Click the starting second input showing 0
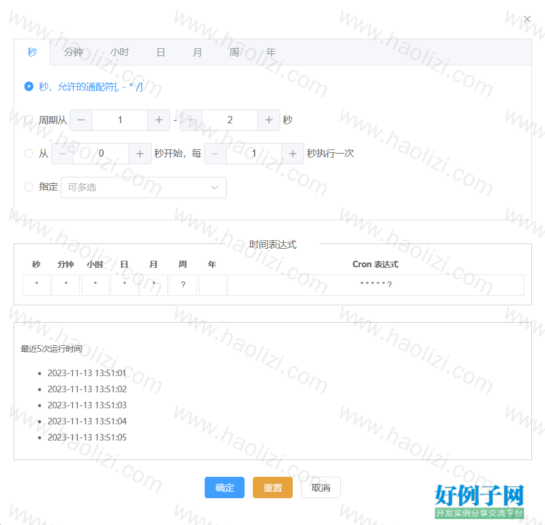The width and height of the screenshot is (545, 525). pyautogui.click(x=101, y=154)
